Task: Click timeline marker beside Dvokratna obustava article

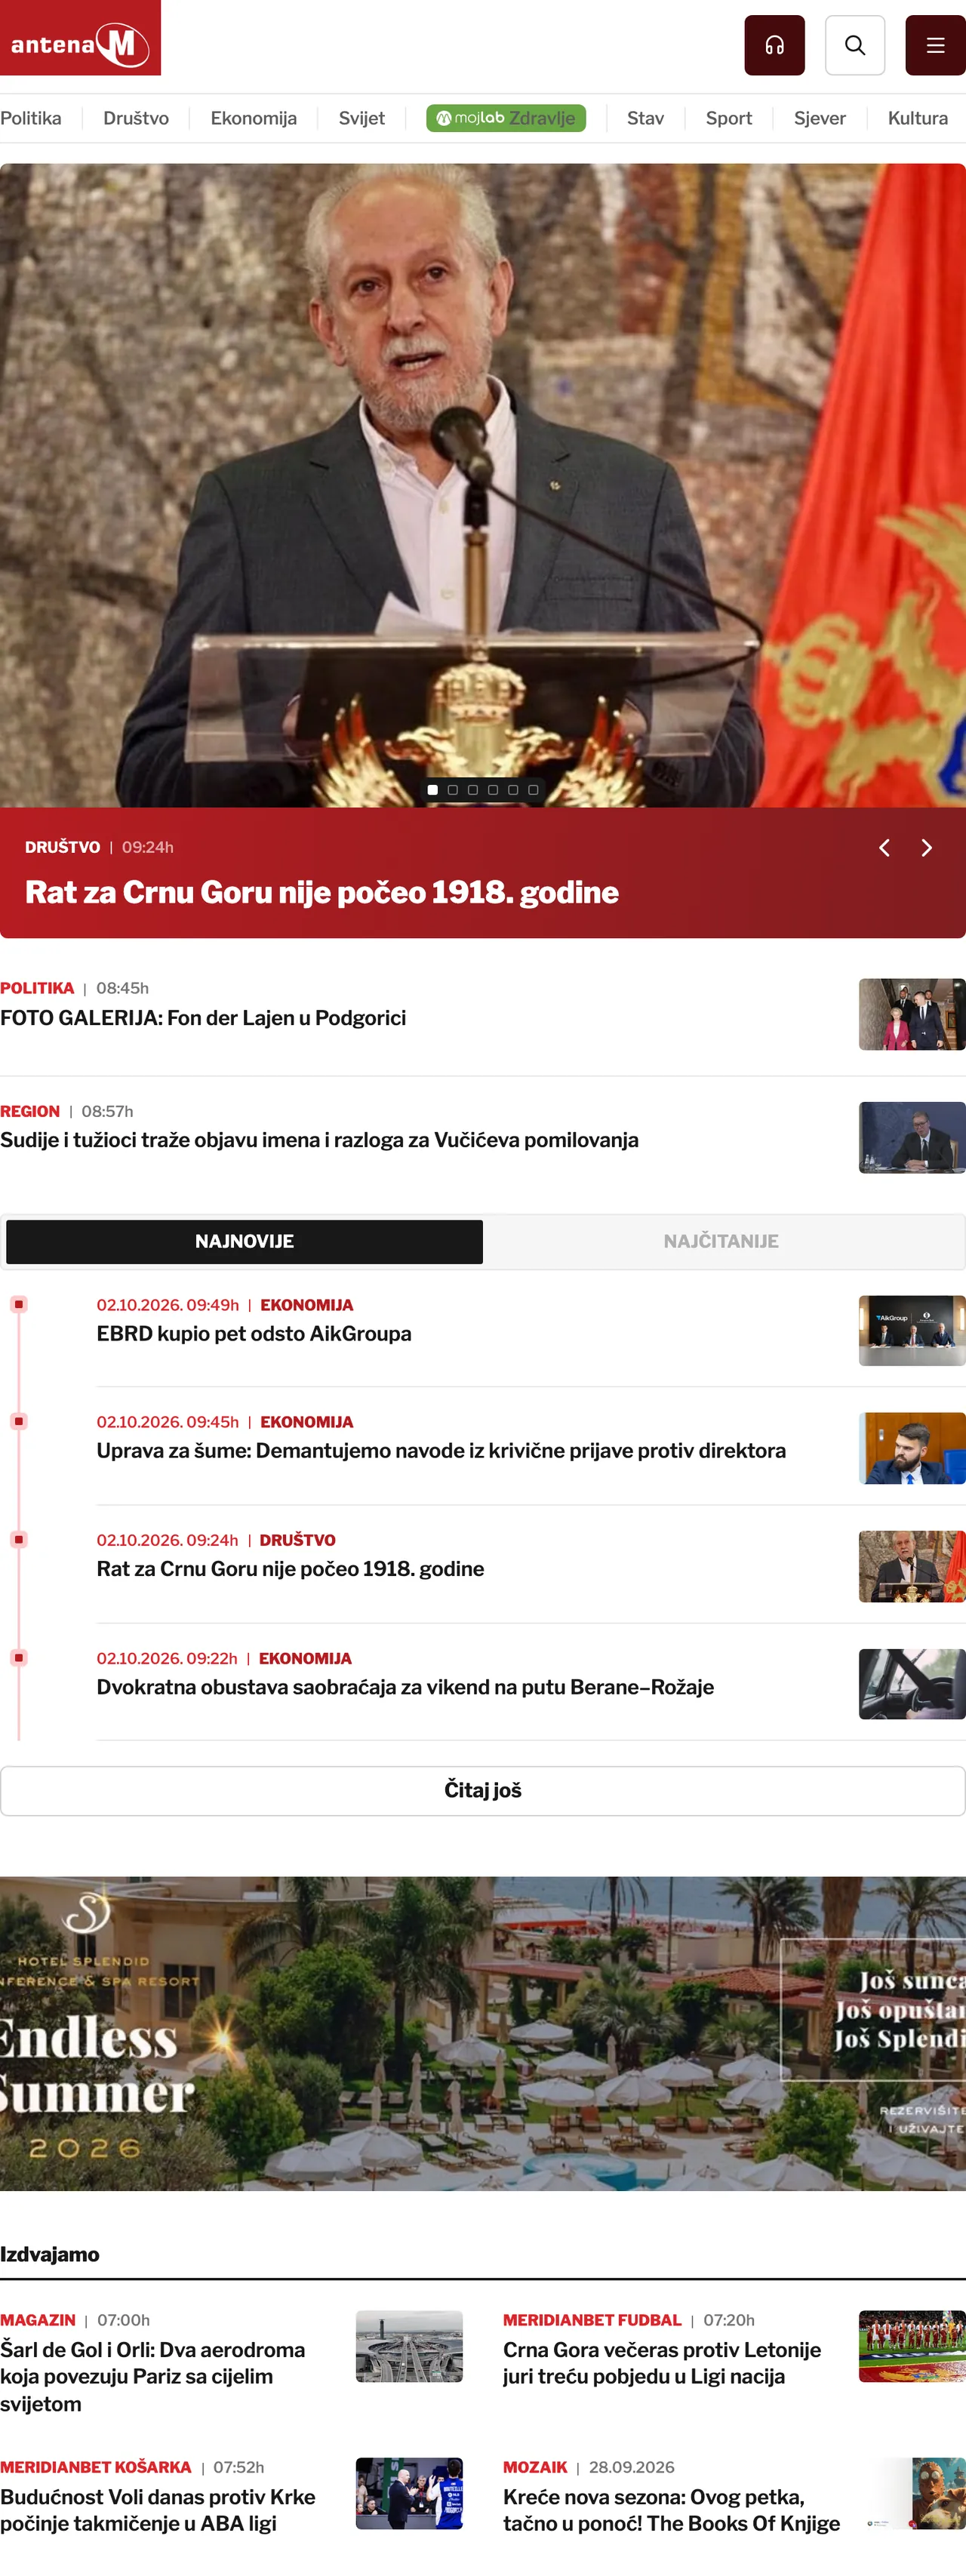Action: [18, 1657]
